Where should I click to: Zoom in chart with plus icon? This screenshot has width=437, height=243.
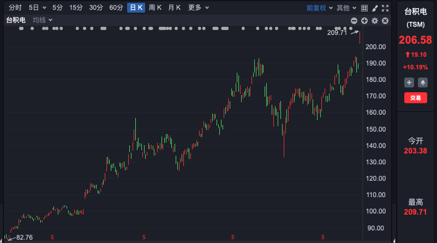(364, 21)
